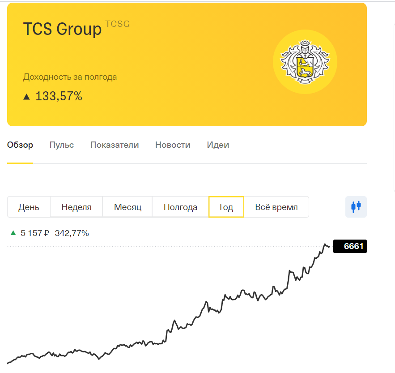This screenshot has width=395, height=373.
Task: Click the black triangle beside 133,57%
Action: pos(27,97)
